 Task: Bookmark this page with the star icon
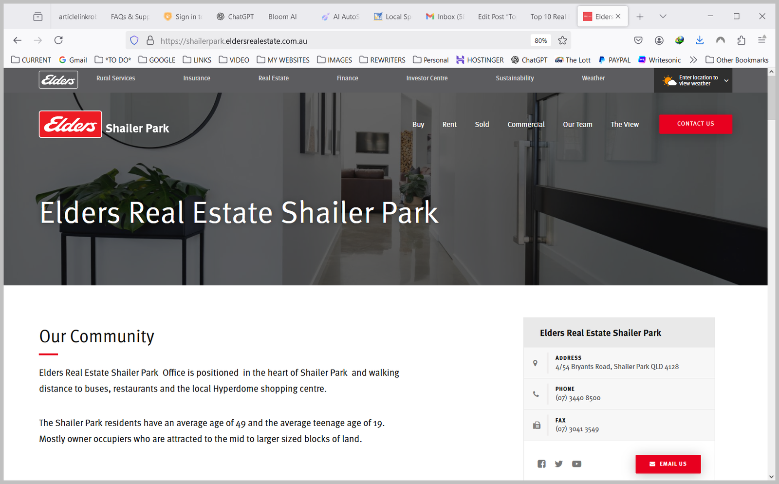pyautogui.click(x=562, y=40)
